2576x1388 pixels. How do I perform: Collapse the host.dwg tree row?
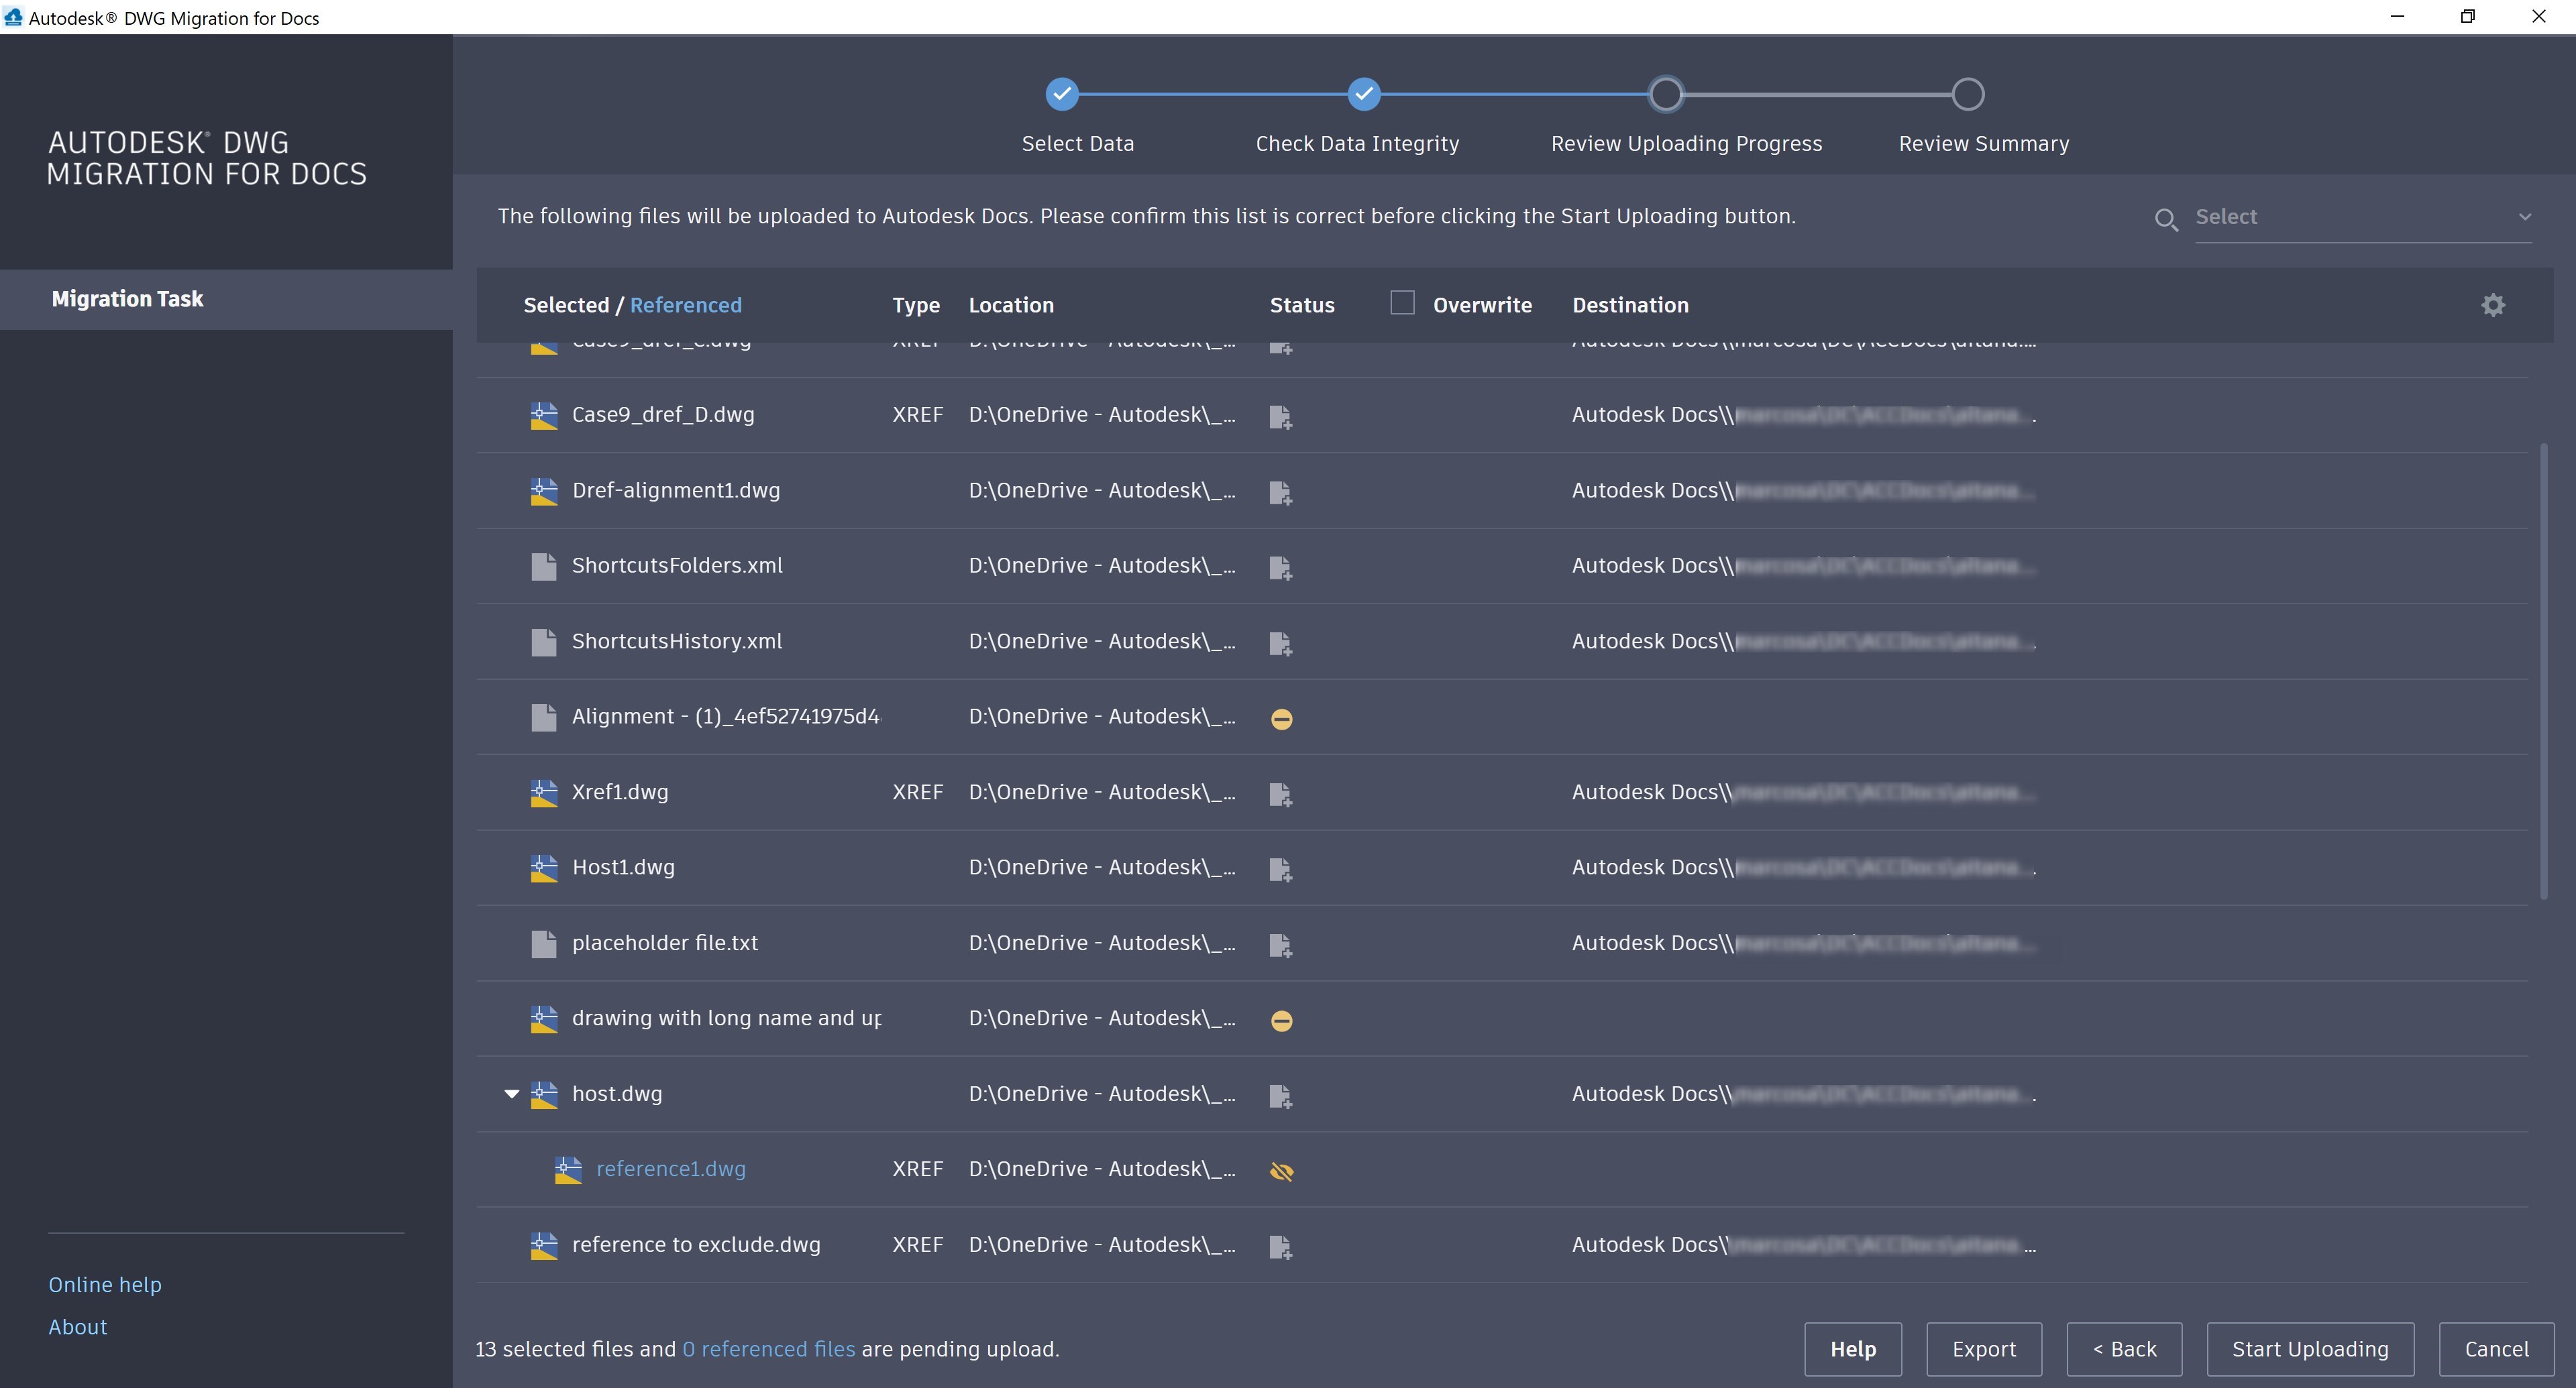tap(511, 1094)
